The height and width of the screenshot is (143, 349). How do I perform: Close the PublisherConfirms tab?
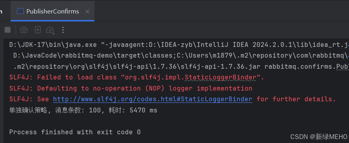point(87,12)
